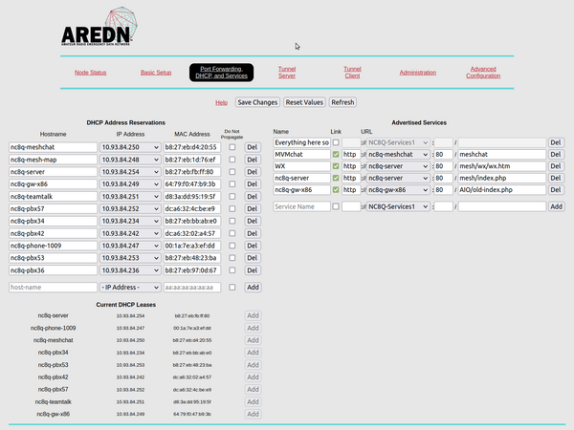Click the new MAC address field
The height and width of the screenshot is (430, 574).
click(192, 288)
